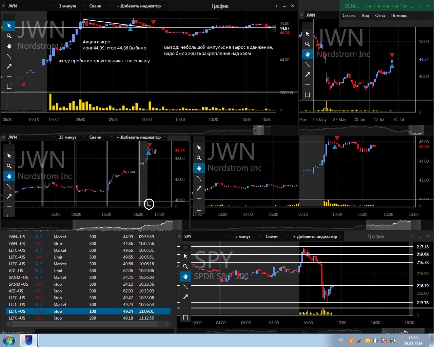Toggle the hand tool in the JWN 15-minute chart
434x347 pixels.
(9, 176)
